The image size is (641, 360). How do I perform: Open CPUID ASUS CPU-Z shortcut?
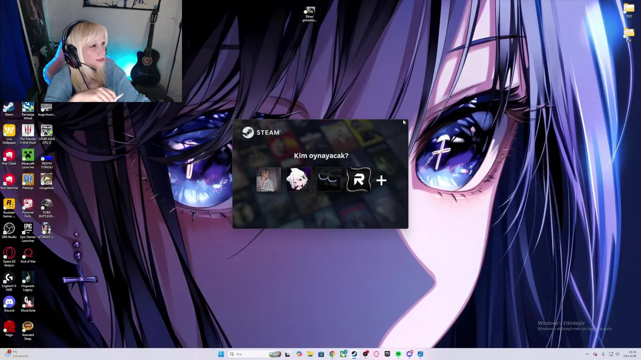(47, 134)
